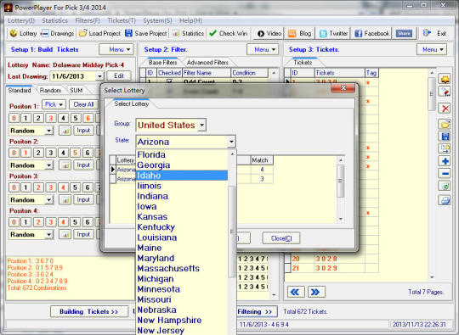Toggle digit 6 in Position 4
Viewport: 459px width, 335px height.
(88, 222)
